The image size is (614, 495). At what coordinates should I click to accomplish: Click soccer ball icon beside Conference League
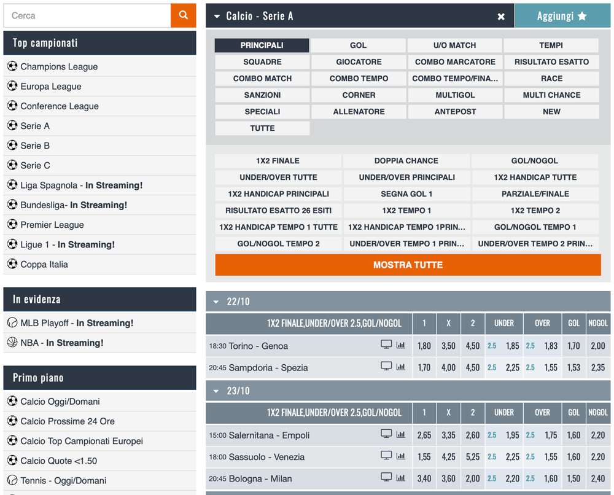coord(12,106)
